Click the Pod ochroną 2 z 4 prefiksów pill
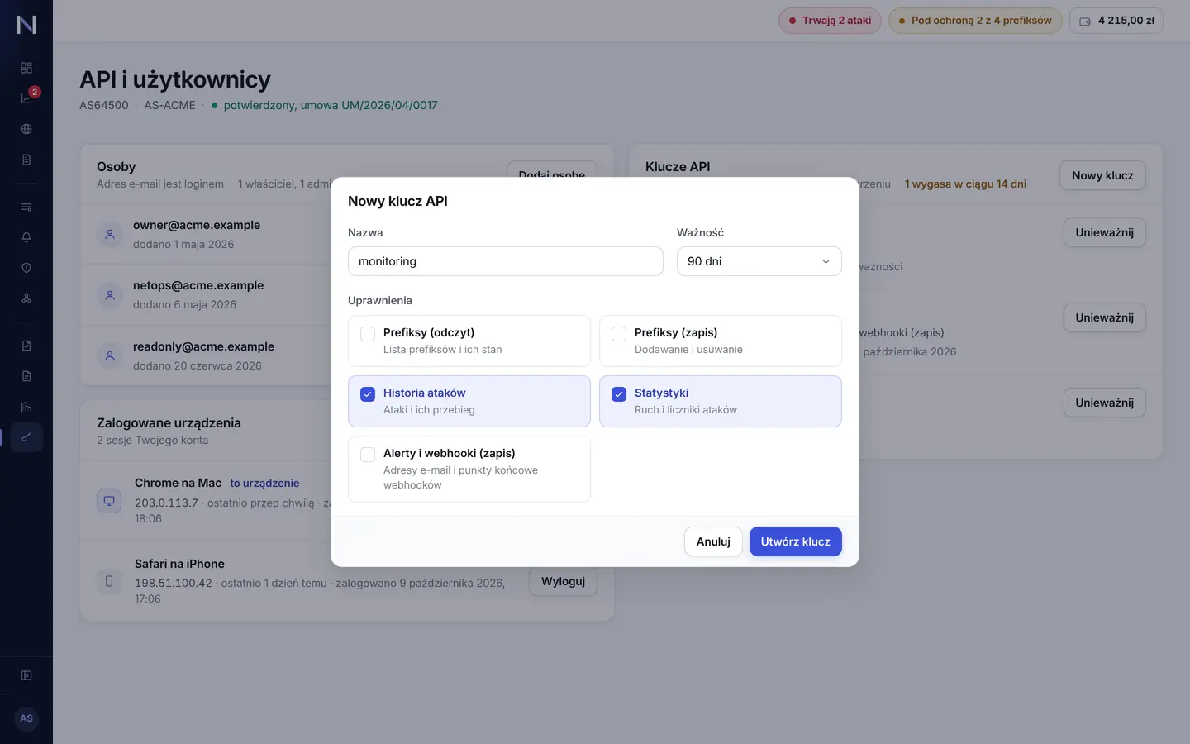1190x744 pixels. coord(975,21)
